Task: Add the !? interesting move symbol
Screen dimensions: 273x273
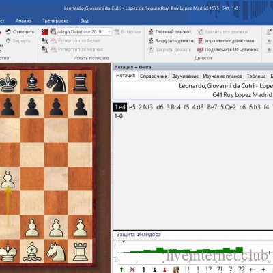Action: point(208,270)
